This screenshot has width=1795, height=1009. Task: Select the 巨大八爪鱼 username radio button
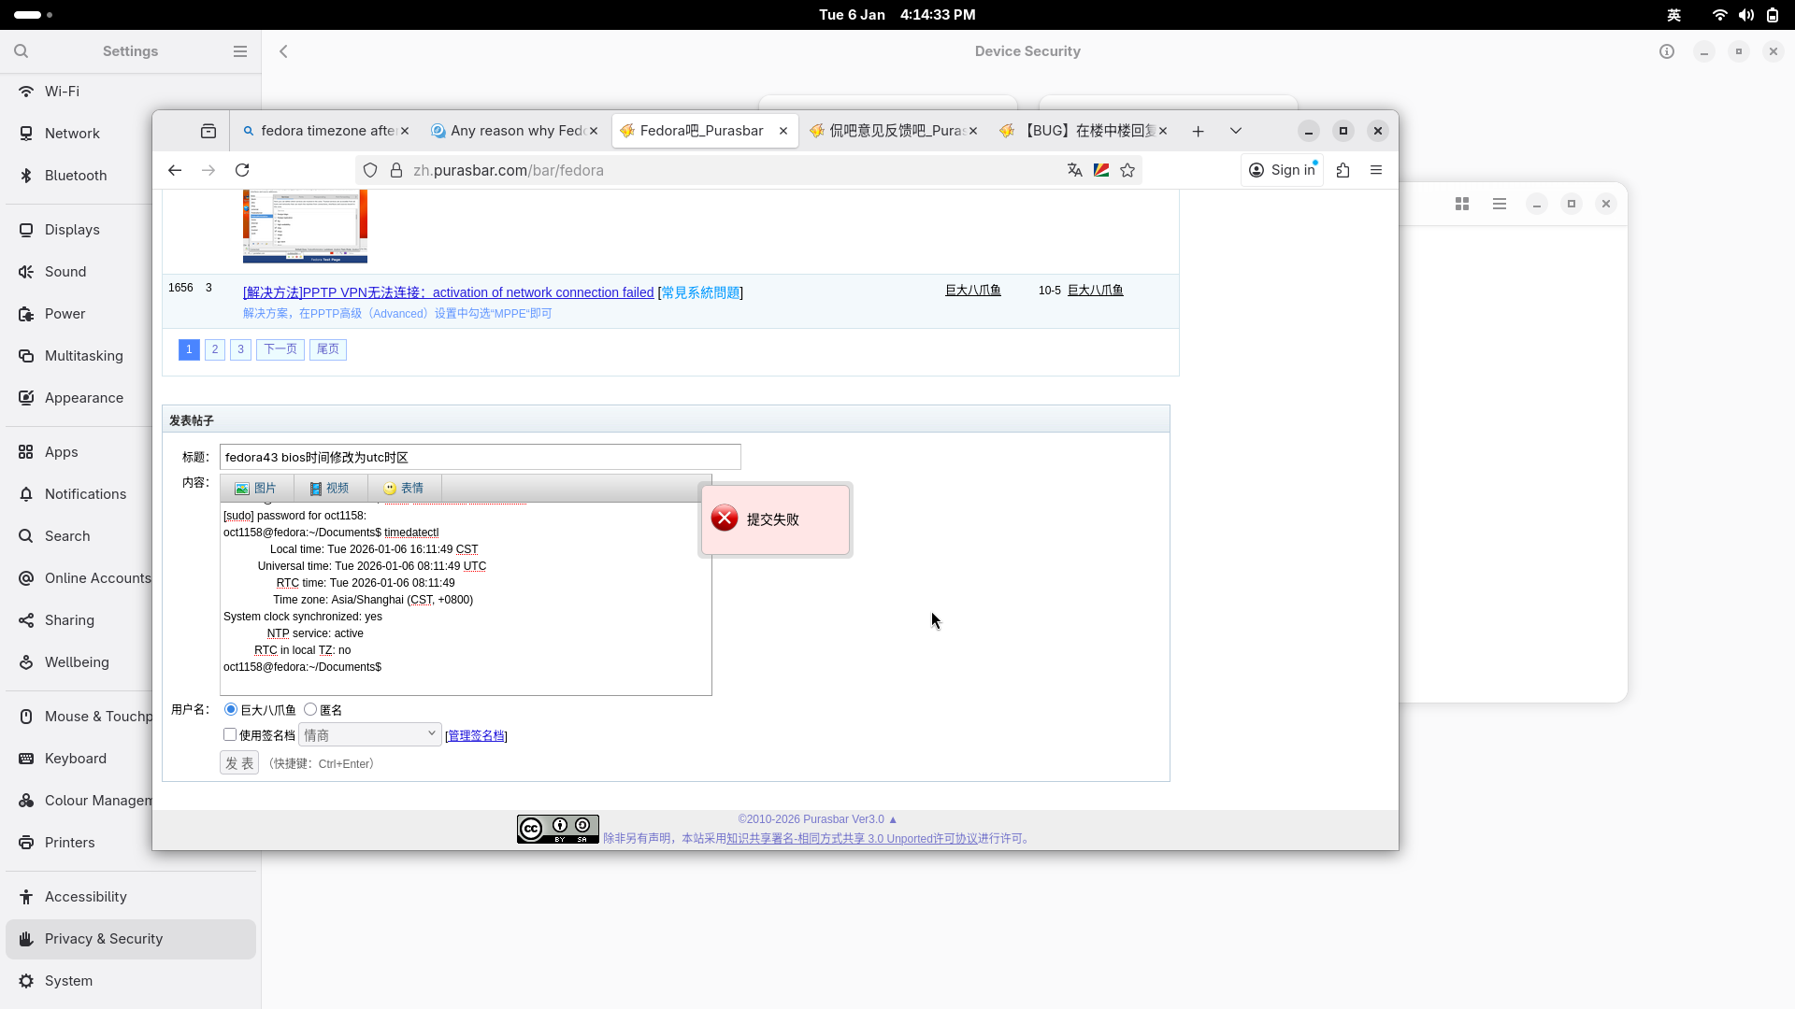pos(231,710)
